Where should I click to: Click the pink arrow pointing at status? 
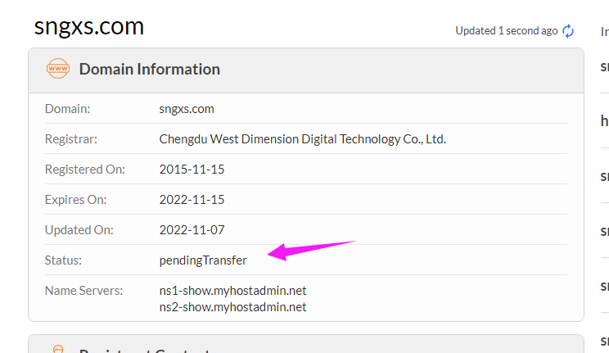click(311, 249)
